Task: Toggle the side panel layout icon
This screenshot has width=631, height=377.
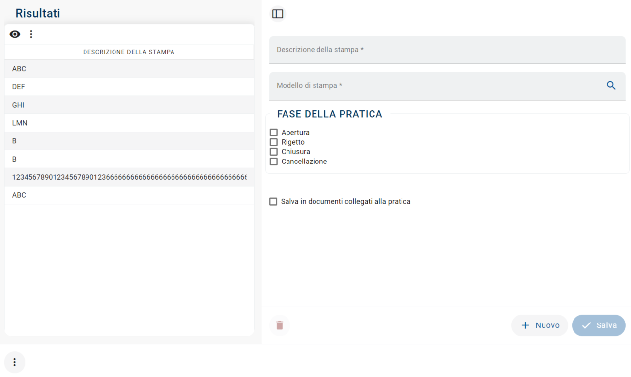Action: point(278,14)
